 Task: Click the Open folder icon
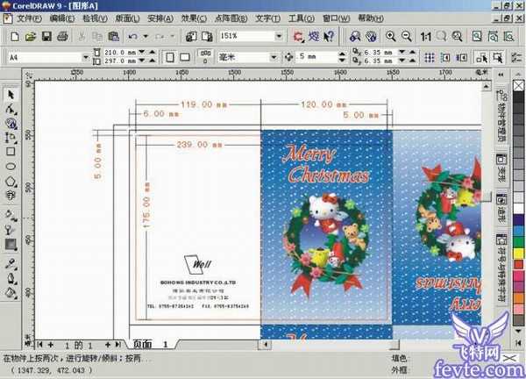pyautogui.click(x=30, y=37)
